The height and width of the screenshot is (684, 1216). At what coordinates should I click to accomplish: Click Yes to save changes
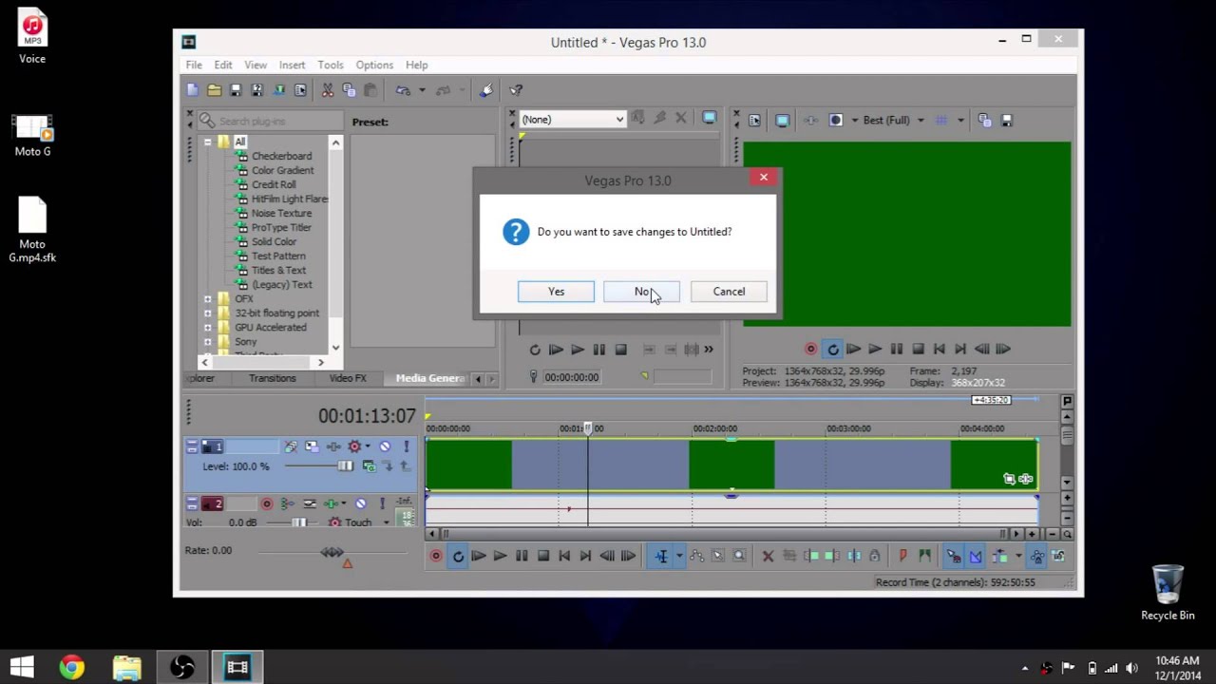(556, 292)
